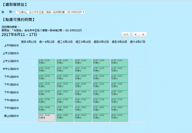This screenshot has width=192, height=133.
Task: Choose Thursday 6月15日 17:00 - 18:00 slot
Action: click(x=101, y=110)
